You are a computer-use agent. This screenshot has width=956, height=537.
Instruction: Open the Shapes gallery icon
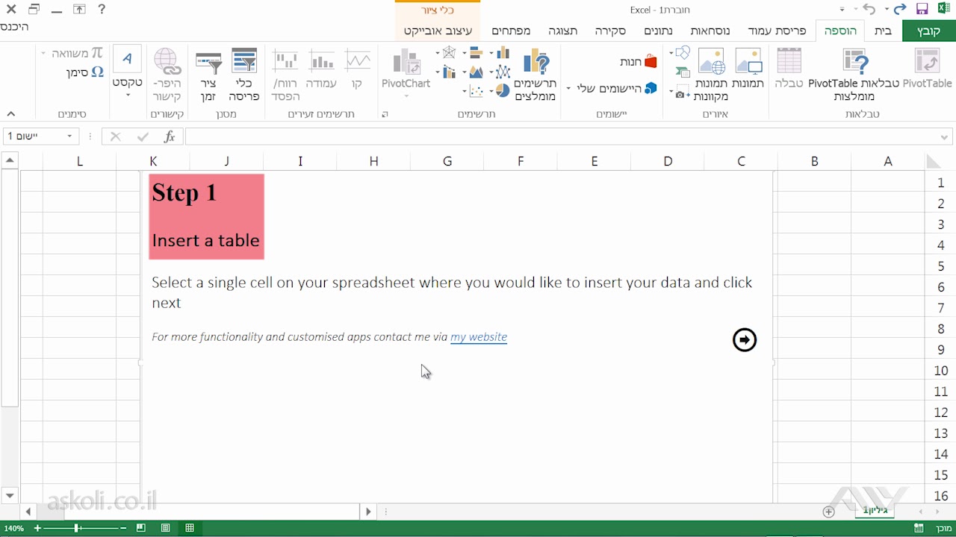pyautogui.click(x=682, y=53)
